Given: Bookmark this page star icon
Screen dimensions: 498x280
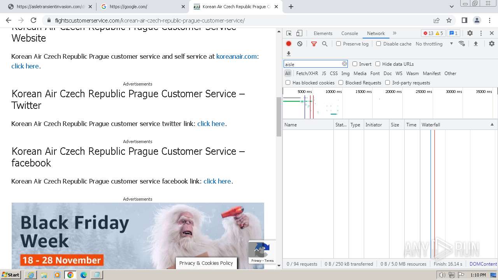Looking at the screenshot, I should [449, 20].
